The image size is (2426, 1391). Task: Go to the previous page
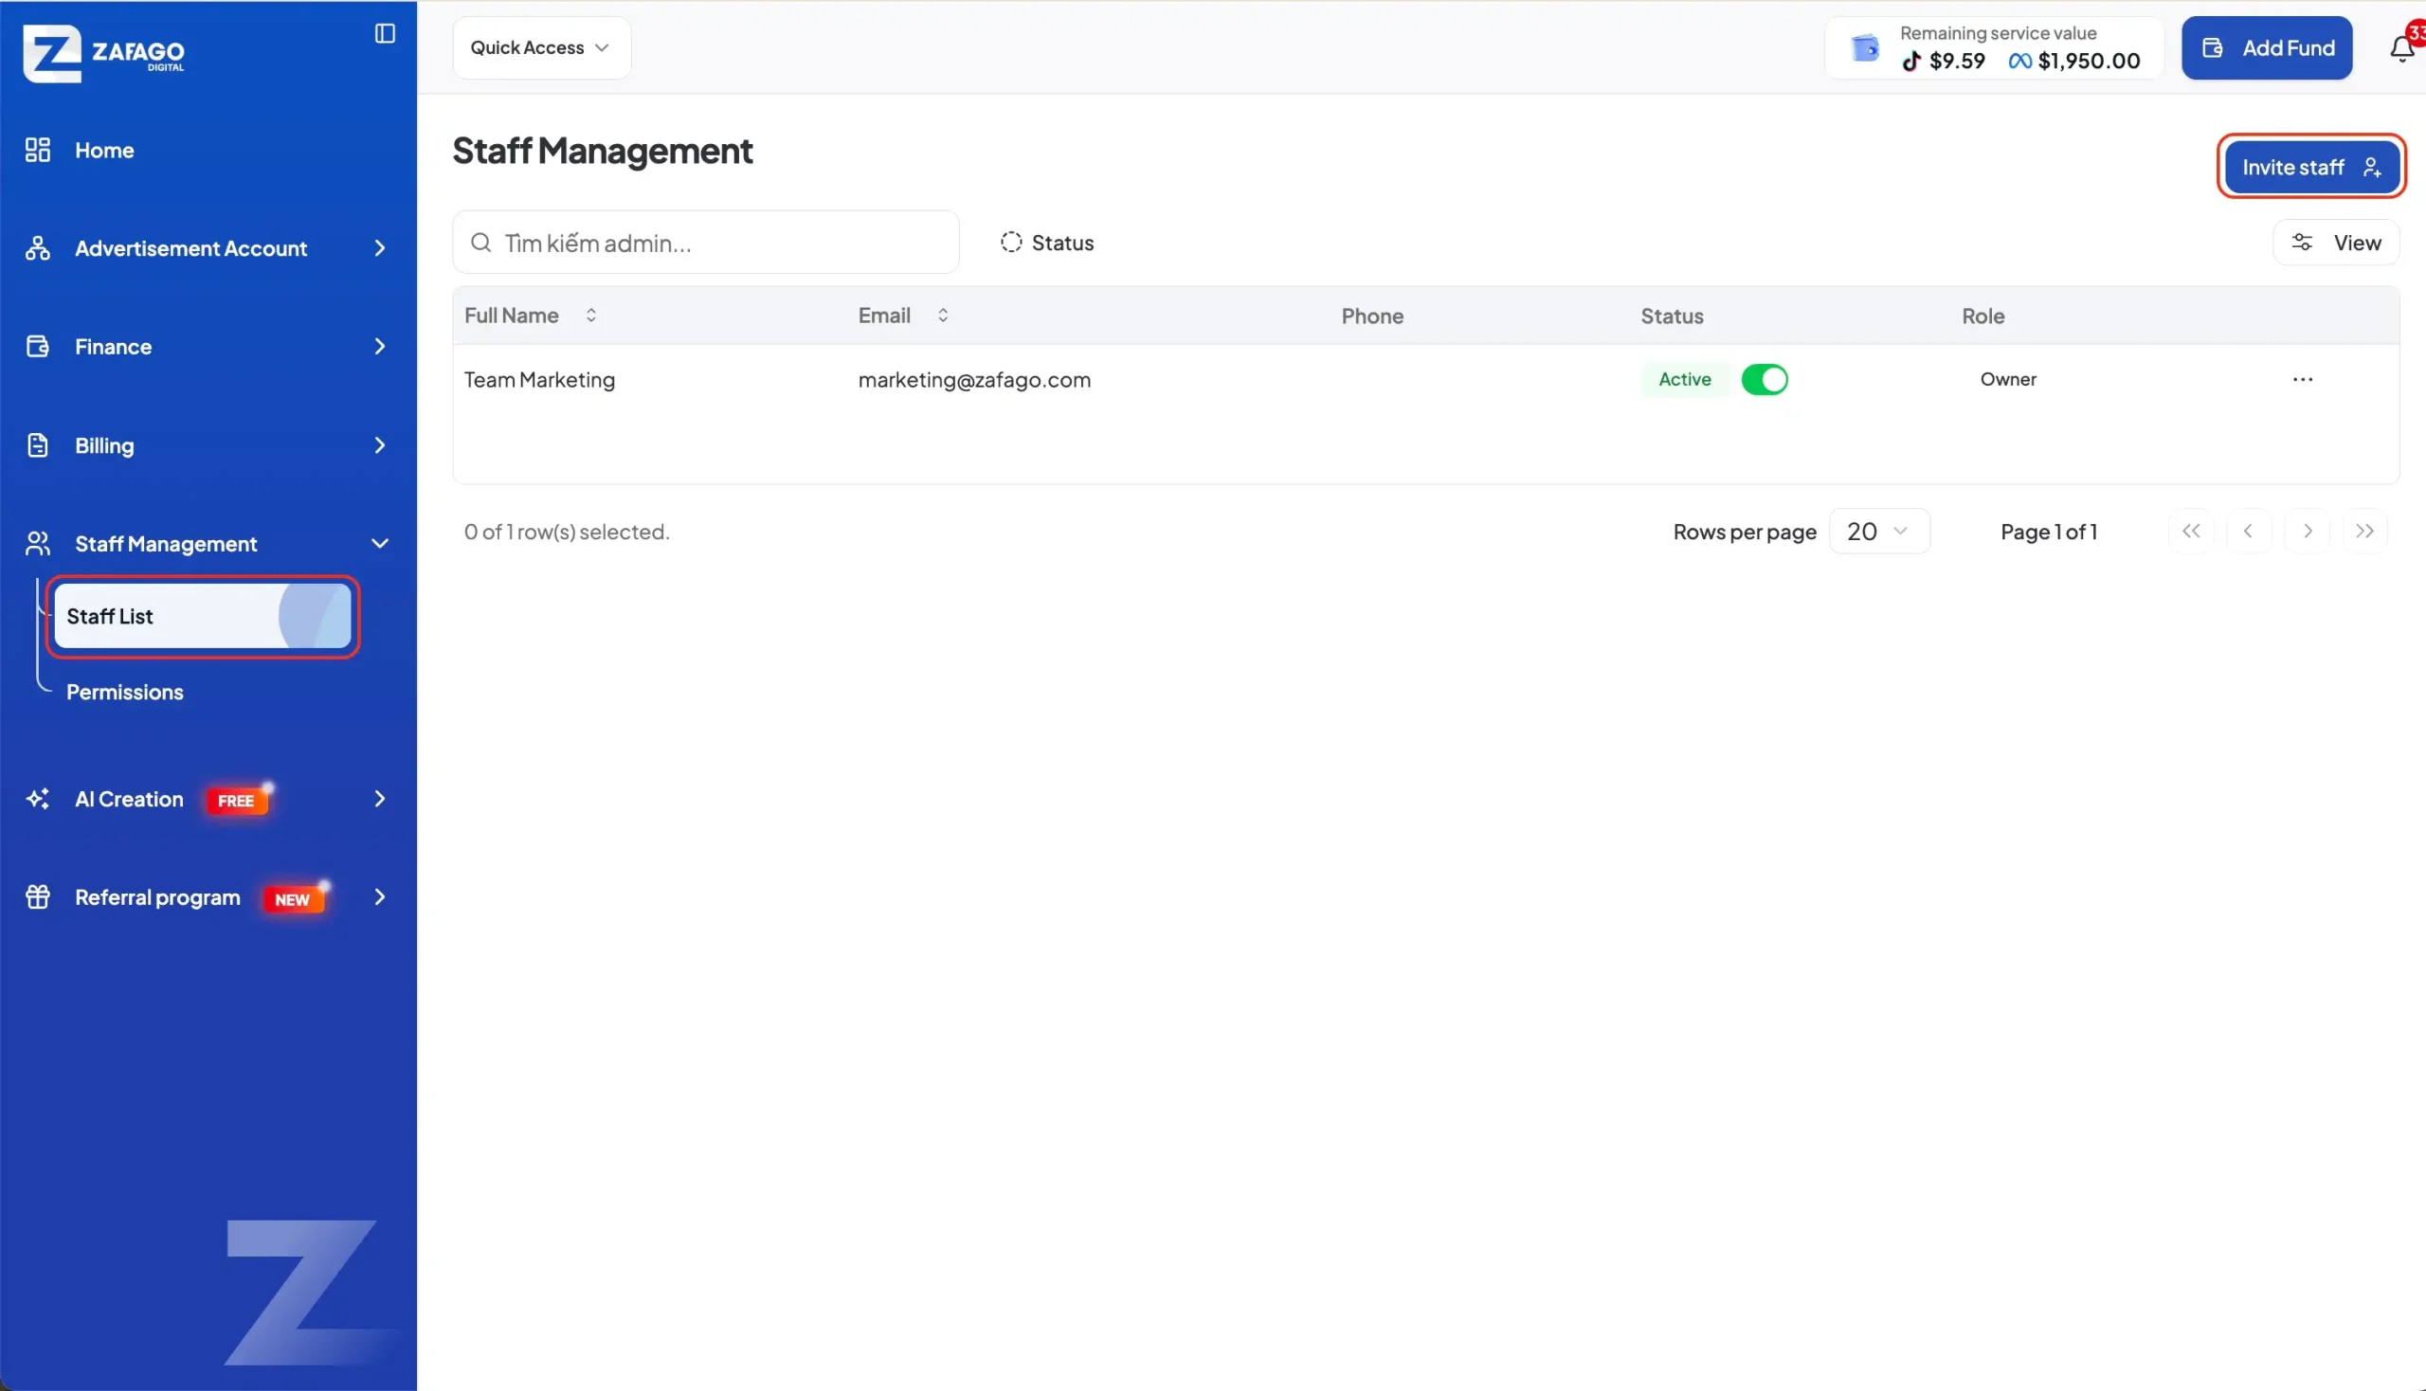[2248, 532]
